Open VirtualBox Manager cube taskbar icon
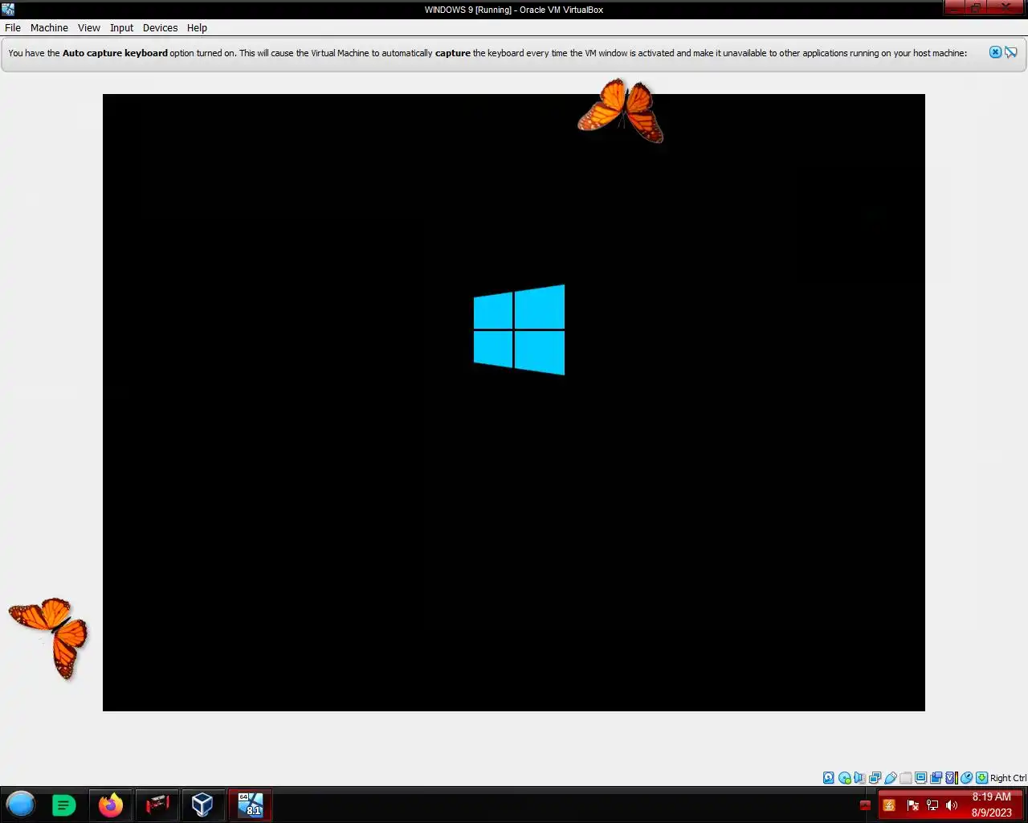 click(203, 805)
